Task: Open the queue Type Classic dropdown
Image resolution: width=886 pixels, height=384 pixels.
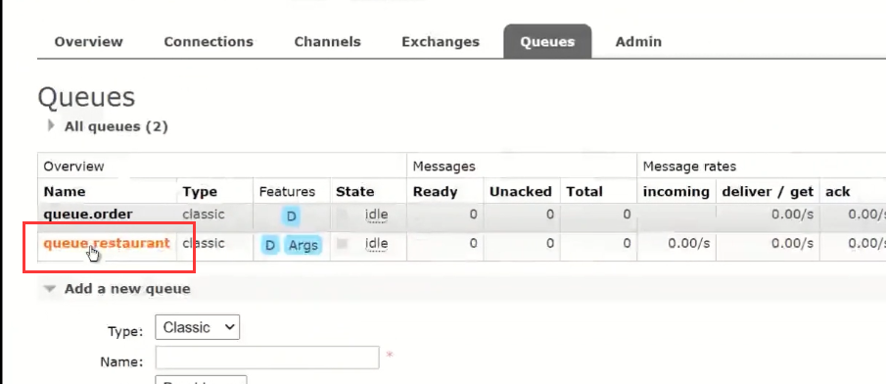Action: click(x=197, y=327)
